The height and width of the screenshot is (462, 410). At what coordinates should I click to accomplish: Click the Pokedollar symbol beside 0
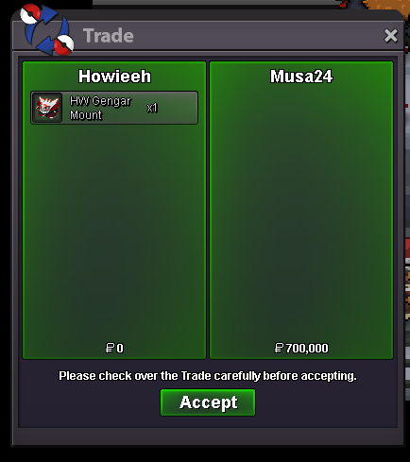110,348
